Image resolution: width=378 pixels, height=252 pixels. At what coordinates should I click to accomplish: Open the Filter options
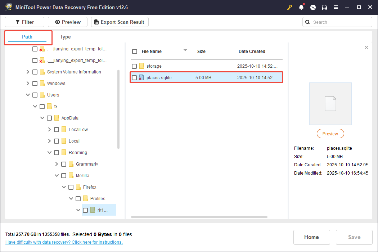click(x=24, y=22)
